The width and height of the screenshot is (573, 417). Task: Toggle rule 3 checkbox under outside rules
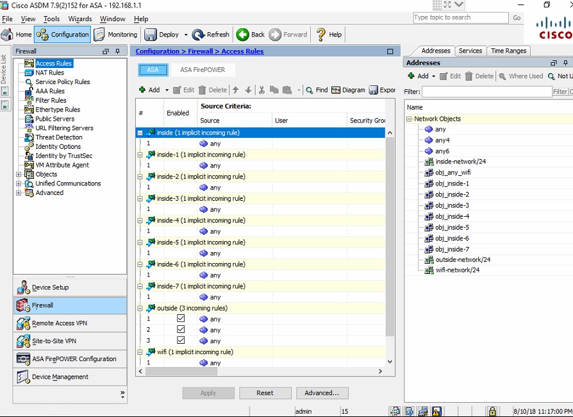pos(181,341)
